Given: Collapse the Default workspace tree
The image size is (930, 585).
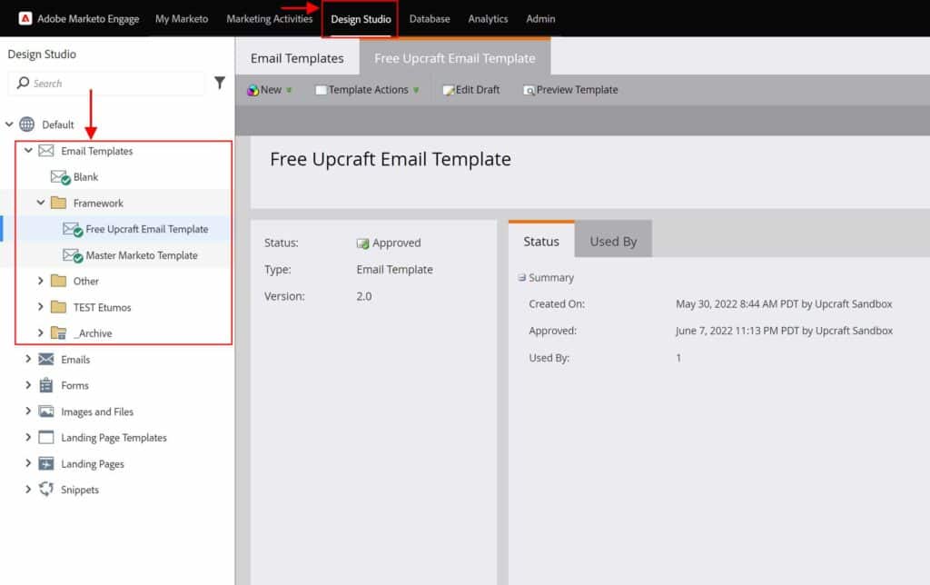Looking at the screenshot, I should 9,124.
